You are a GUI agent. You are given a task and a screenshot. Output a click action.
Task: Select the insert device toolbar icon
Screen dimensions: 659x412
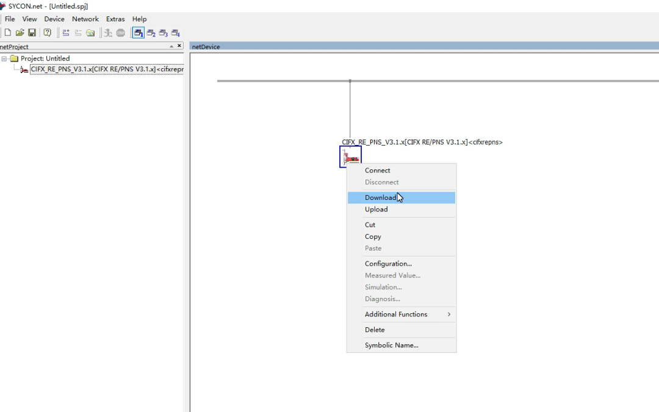(x=65, y=32)
